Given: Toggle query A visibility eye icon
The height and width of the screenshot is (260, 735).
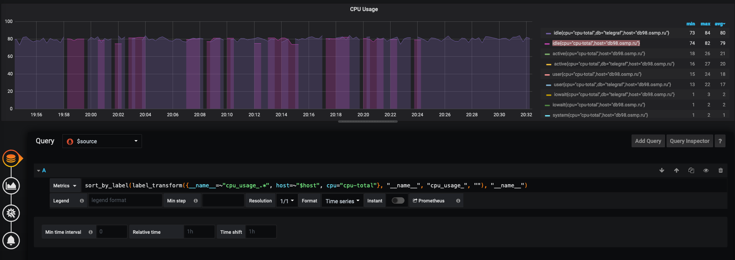Looking at the screenshot, I should [x=706, y=170].
